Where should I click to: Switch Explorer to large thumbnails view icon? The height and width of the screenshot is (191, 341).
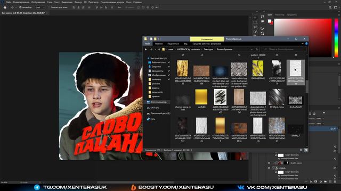(306, 150)
